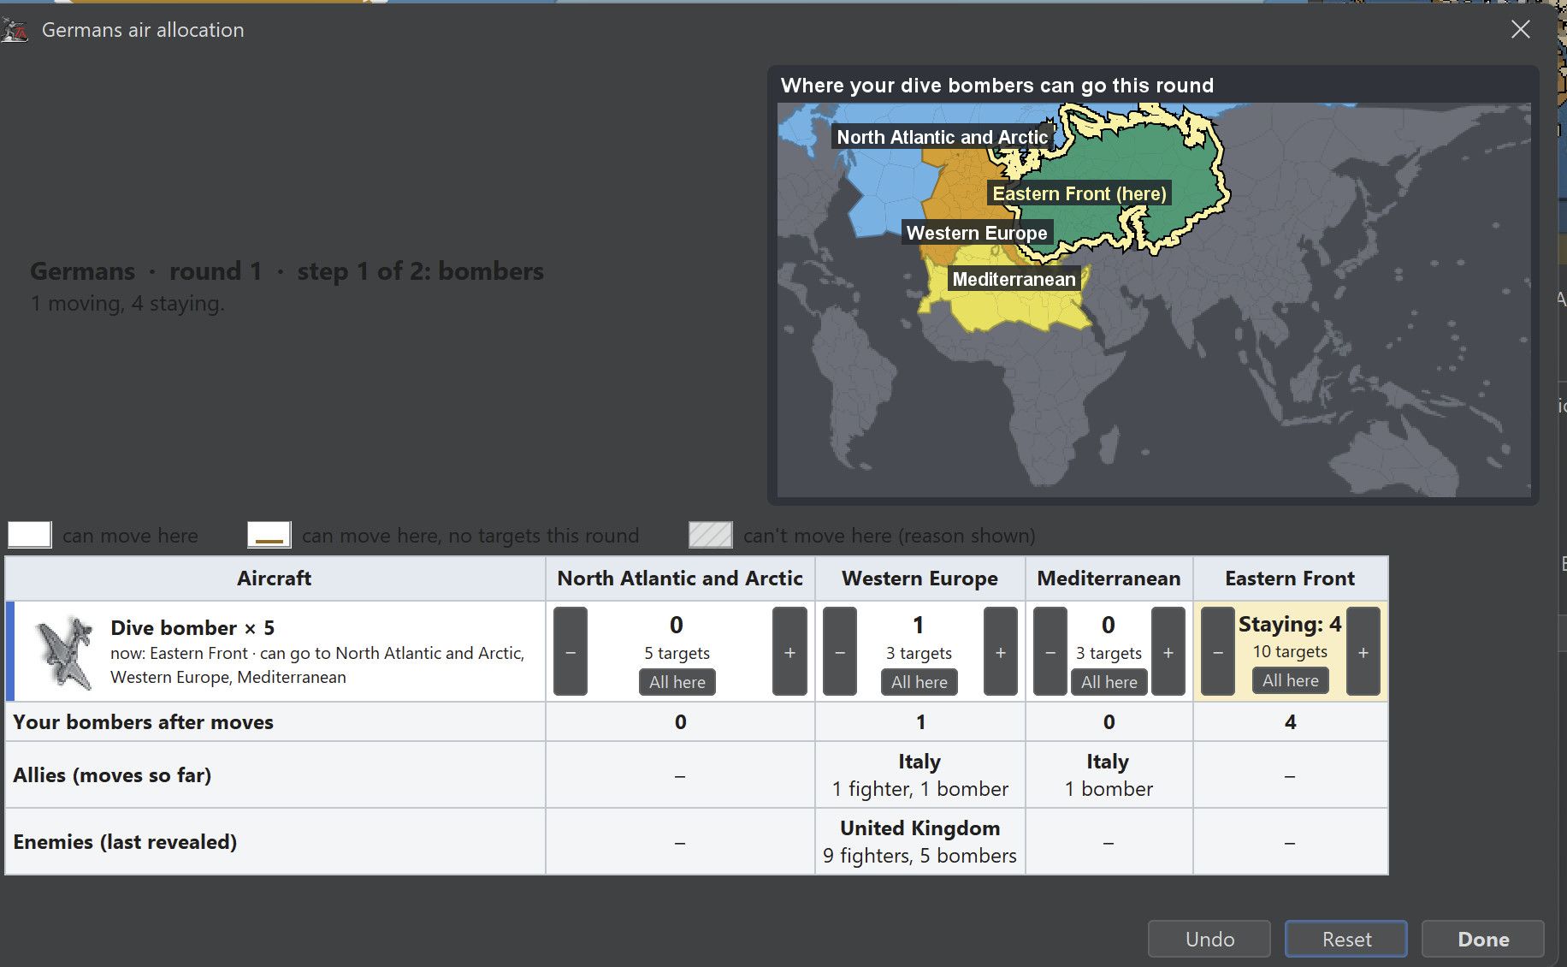This screenshot has width=1567, height=967.
Task: Decrease bombers sent to Mediterranean
Action: click(1050, 652)
